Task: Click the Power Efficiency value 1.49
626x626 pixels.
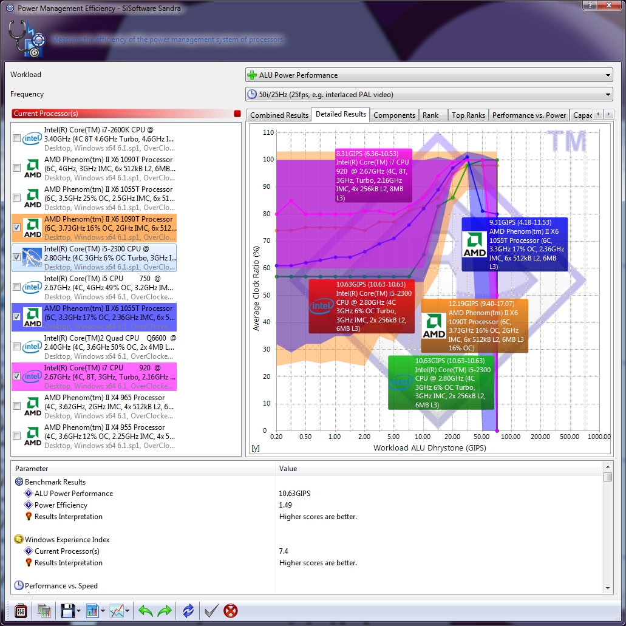Action: click(x=285, y=505)
